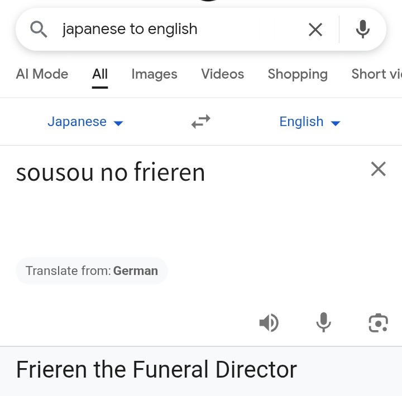Select the All results tab
The width and height of the screenshot is (402, 396).
(x=100, y=74)
